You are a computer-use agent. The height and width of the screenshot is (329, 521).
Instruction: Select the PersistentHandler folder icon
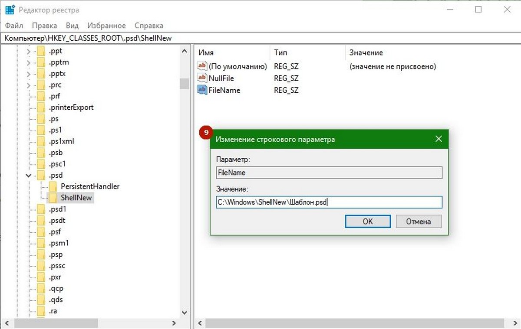pyautogui.click(x=53, y=187)
